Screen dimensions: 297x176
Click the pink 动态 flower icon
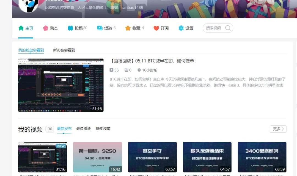46,28
